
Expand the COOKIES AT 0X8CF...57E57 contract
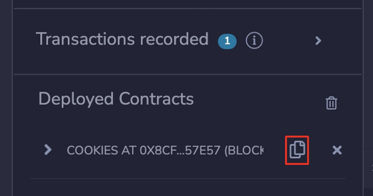(48, 150)
